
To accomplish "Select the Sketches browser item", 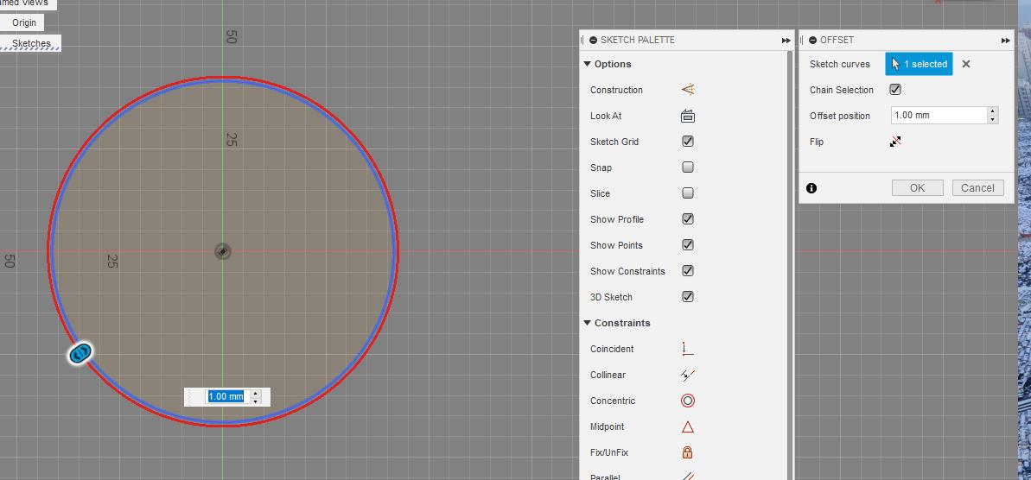I will click(31, 43).
